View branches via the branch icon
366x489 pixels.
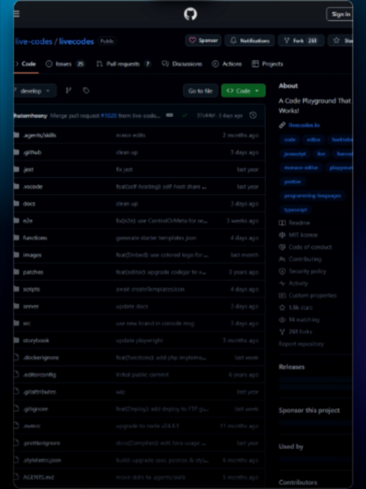click(69, 91)
